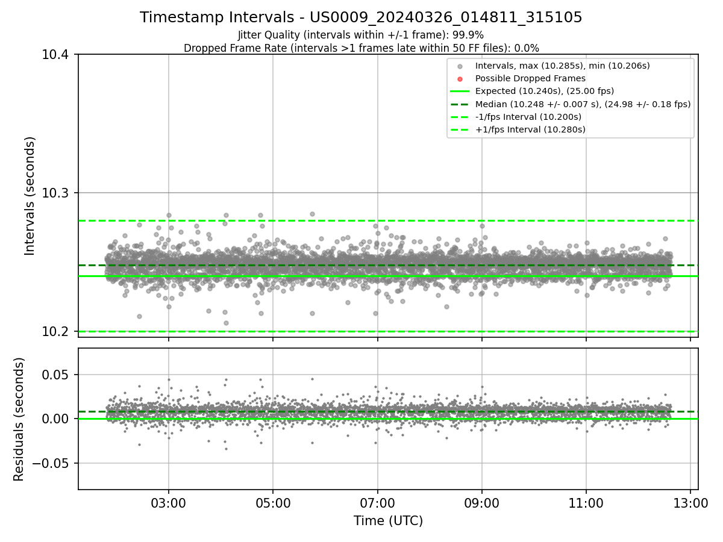Click the dark green dashed line sample beside Median
Screen dimensions: 723x542
pyautogui.click(x=460, y=104)
